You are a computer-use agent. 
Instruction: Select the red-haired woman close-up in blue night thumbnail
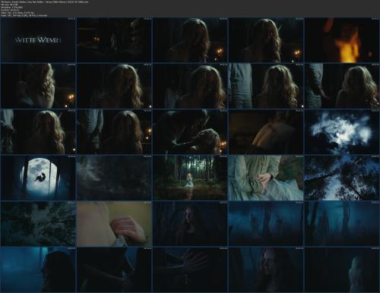(266, 269)
